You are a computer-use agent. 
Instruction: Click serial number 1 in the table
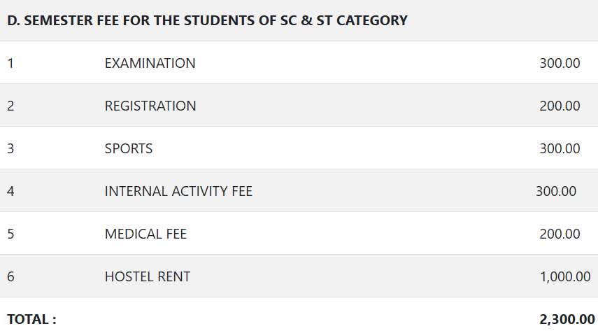[x=10, y=63]
